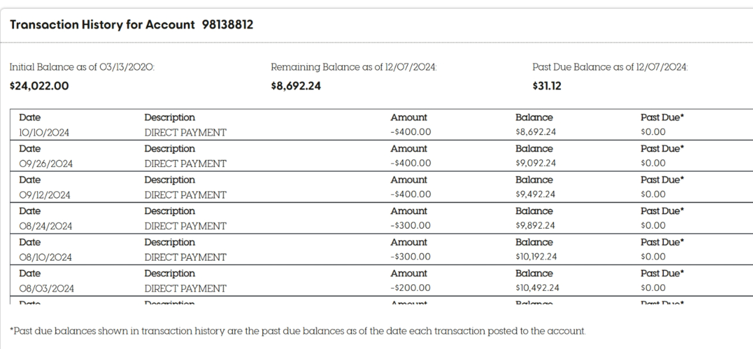Image resolution: width=753 pixels, height=349 pixels.
Task: Click the $9,092.24 balance value
Action: point(536,163)
